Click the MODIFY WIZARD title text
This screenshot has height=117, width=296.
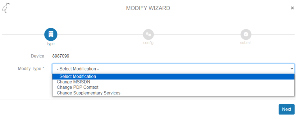tap(148, 8)
